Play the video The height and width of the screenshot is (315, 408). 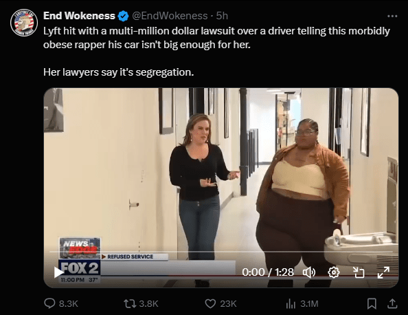coord(59,272)
